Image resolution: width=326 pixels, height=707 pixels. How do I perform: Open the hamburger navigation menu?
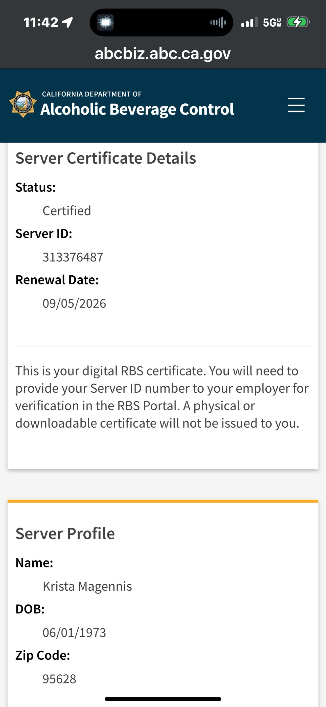point(296,105)
